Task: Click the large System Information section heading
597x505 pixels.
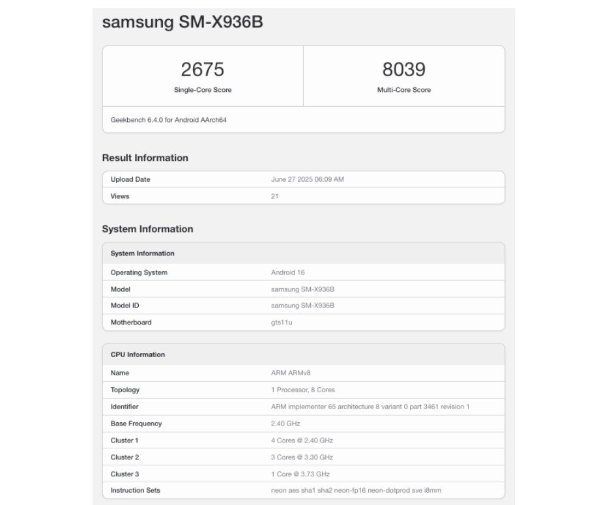Action: coord(148,229)
